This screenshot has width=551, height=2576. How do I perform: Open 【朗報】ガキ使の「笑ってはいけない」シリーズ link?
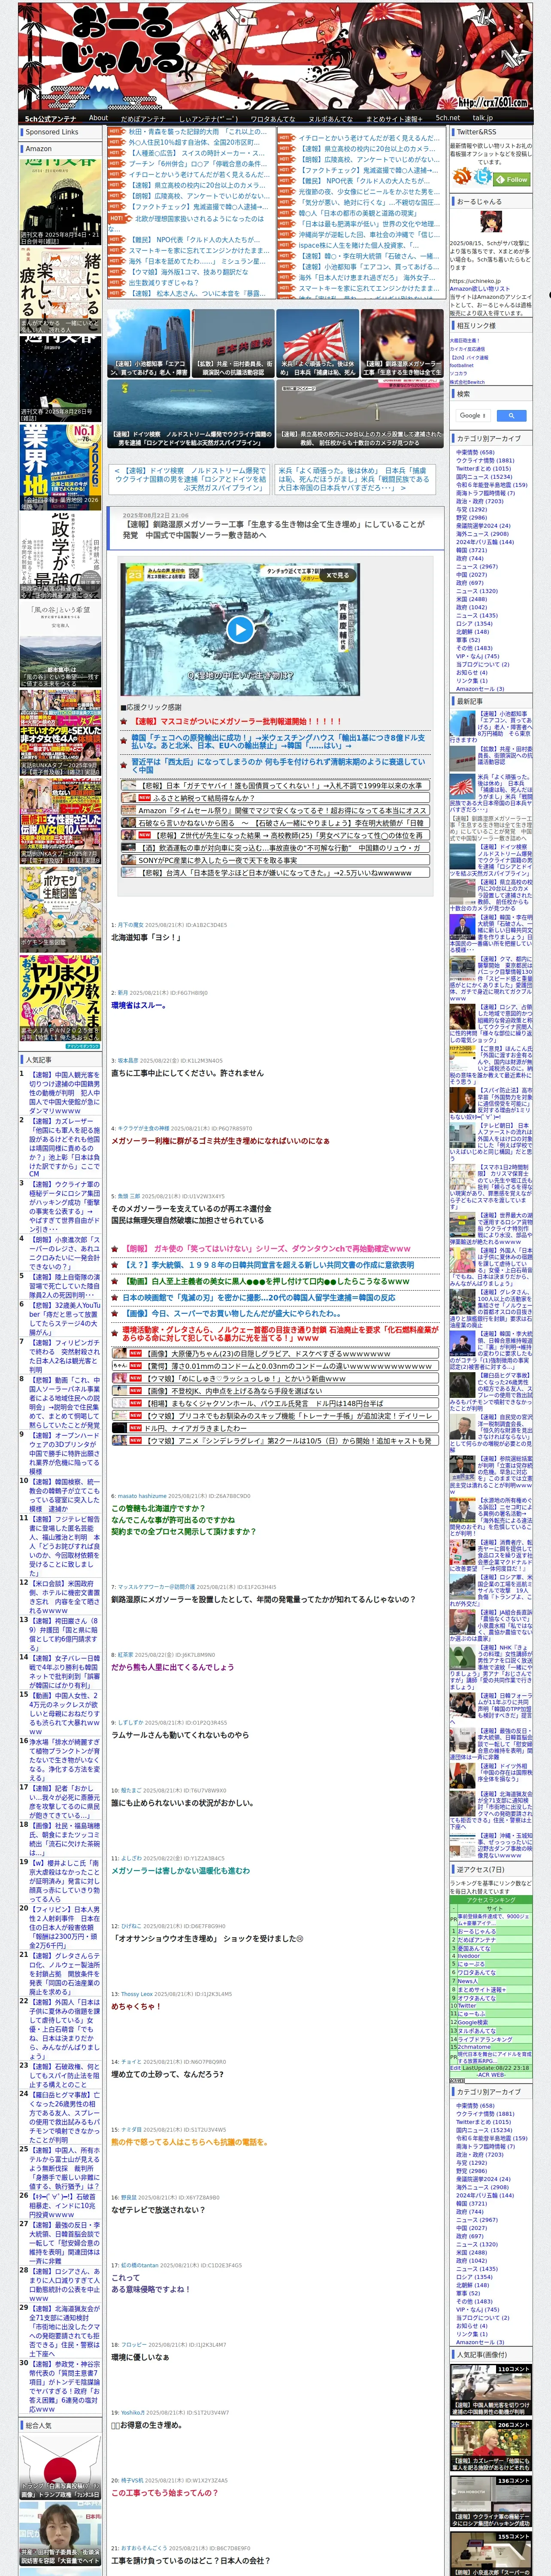click(267, 1249)
